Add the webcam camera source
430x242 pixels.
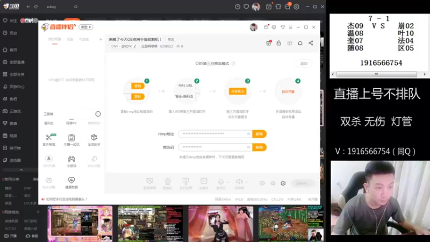(x=168, y=183)
